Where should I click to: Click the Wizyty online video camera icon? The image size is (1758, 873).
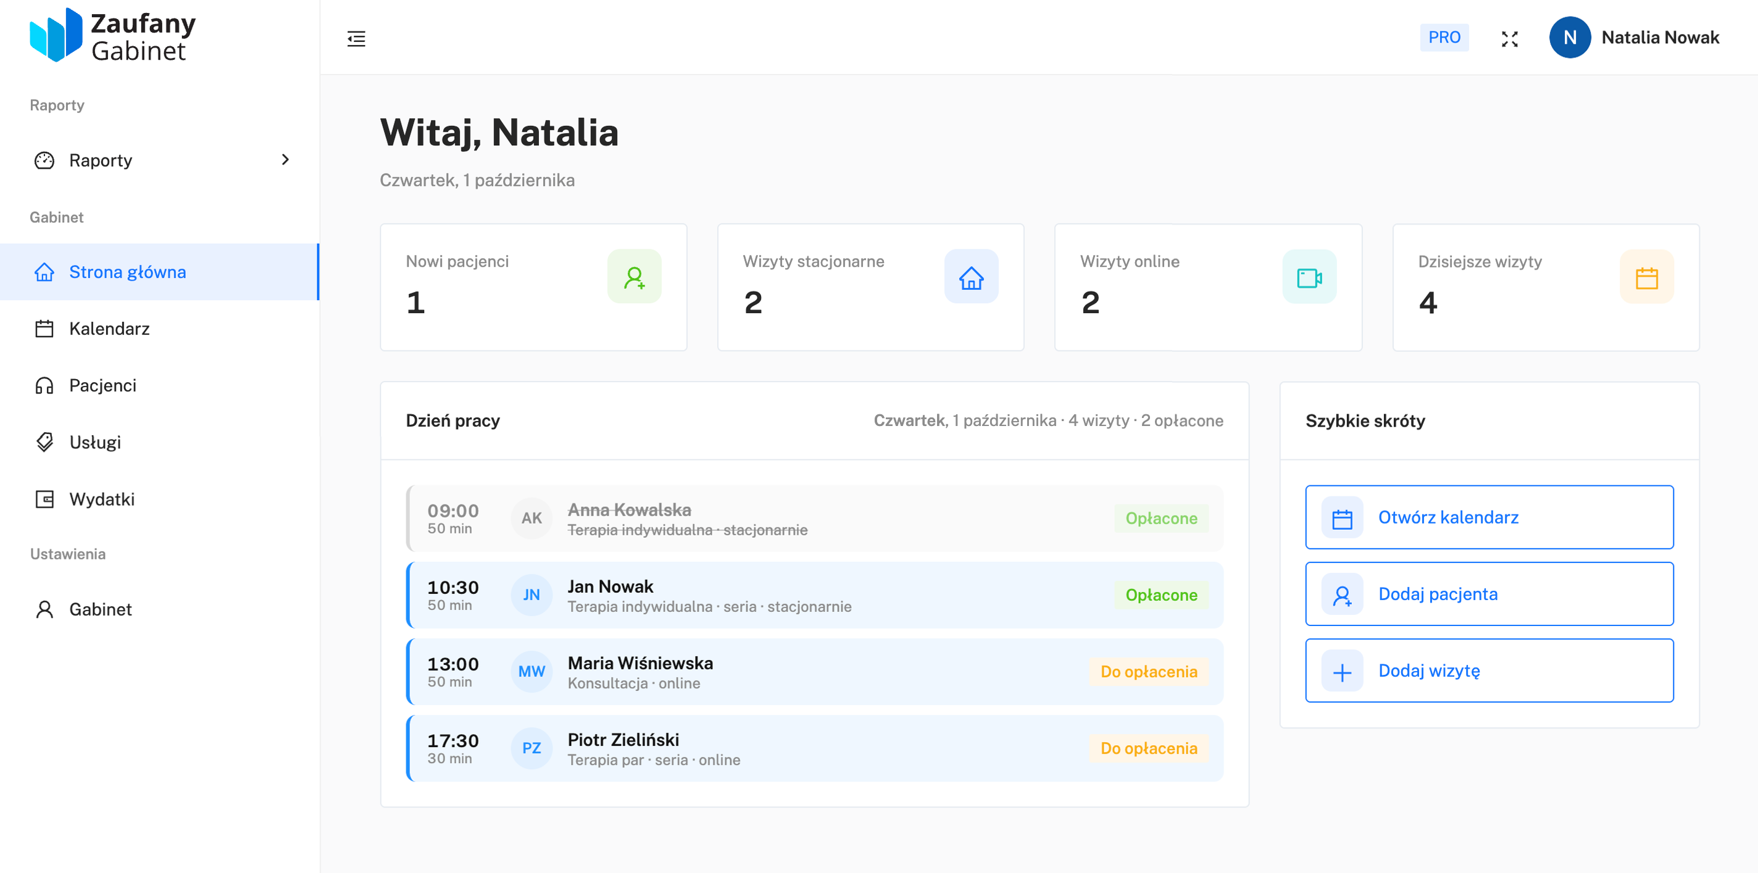point(1309,277)
